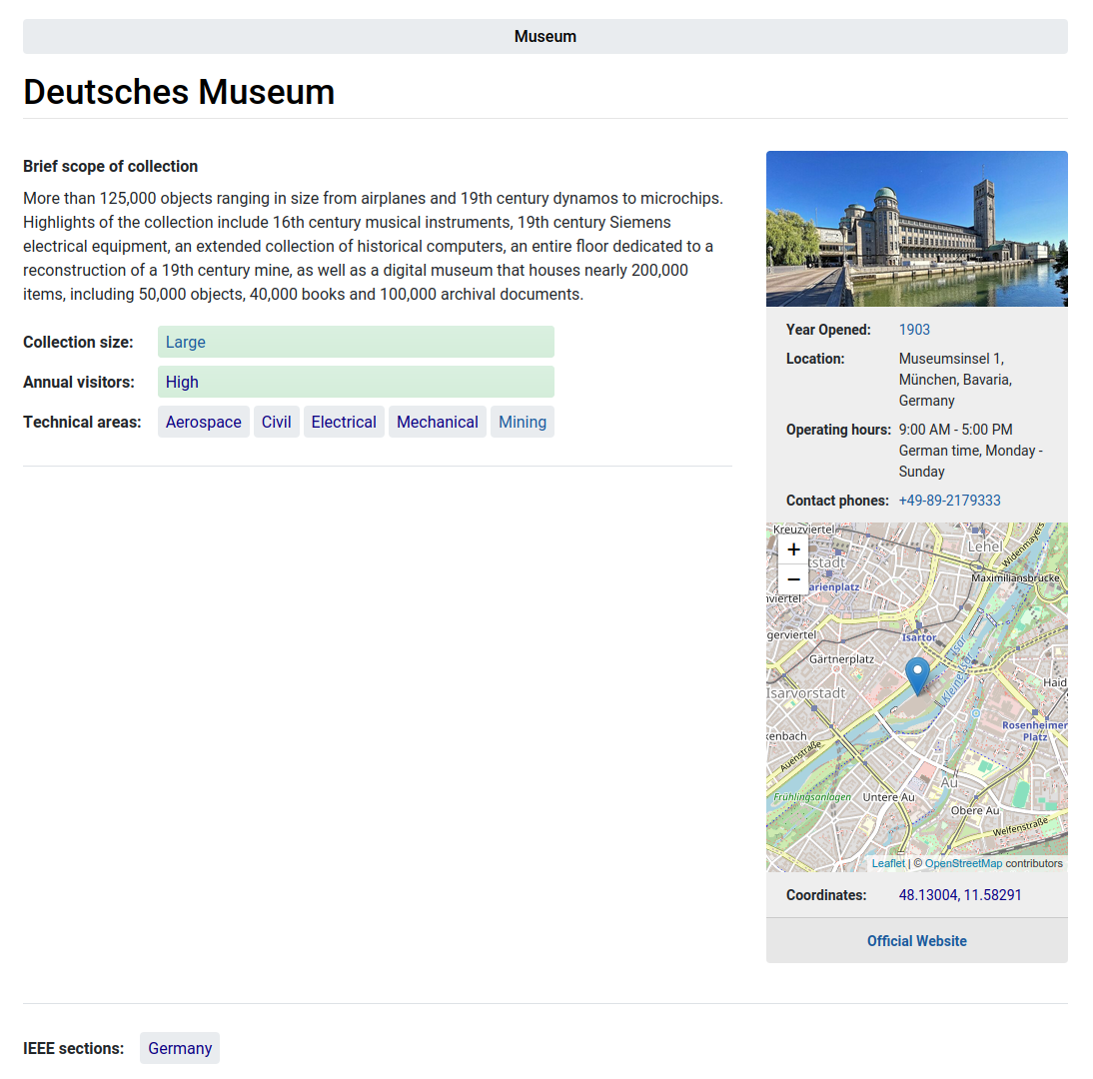This screenshot has height=1079, width=1093.
Task: Click the Deutsches Museum page title
Action: tap(179, 92)
